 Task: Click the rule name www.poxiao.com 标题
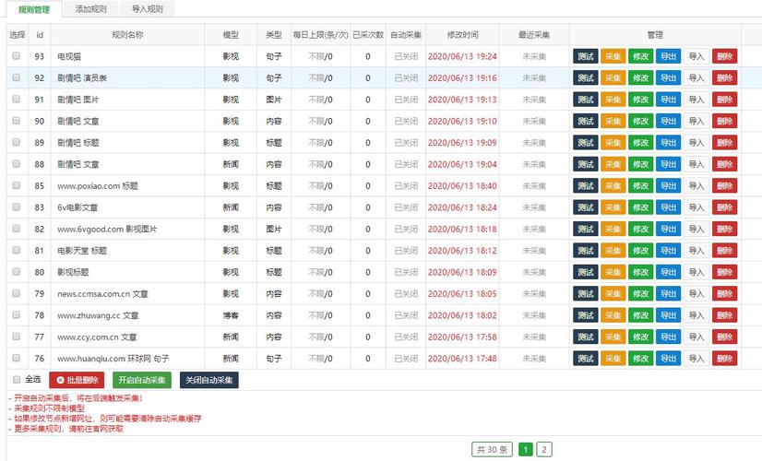97,185
